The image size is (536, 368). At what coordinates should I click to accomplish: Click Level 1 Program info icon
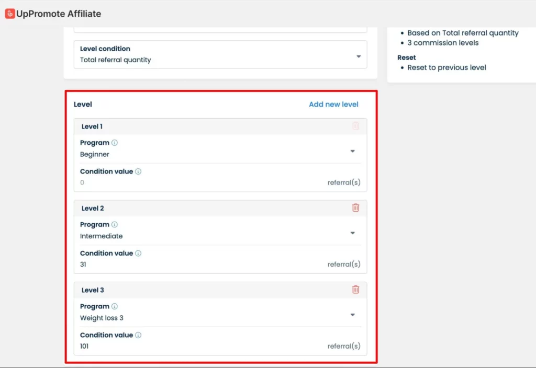tap(115, 143)
